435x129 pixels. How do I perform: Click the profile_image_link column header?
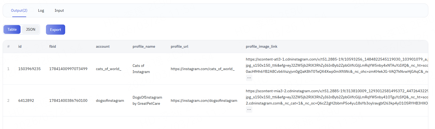(261, 47)
